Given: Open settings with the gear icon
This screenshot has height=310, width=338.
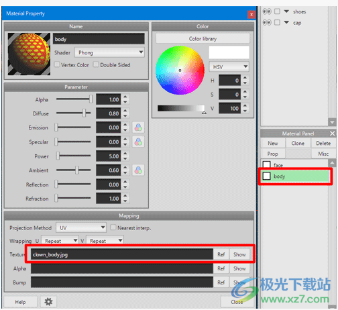Looking at the screenshot, I should pyautogui.click(x=48, y=302).
